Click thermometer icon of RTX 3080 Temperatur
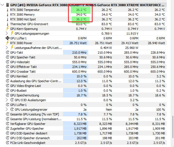This screenshot has height=147, width=174. 8,10
